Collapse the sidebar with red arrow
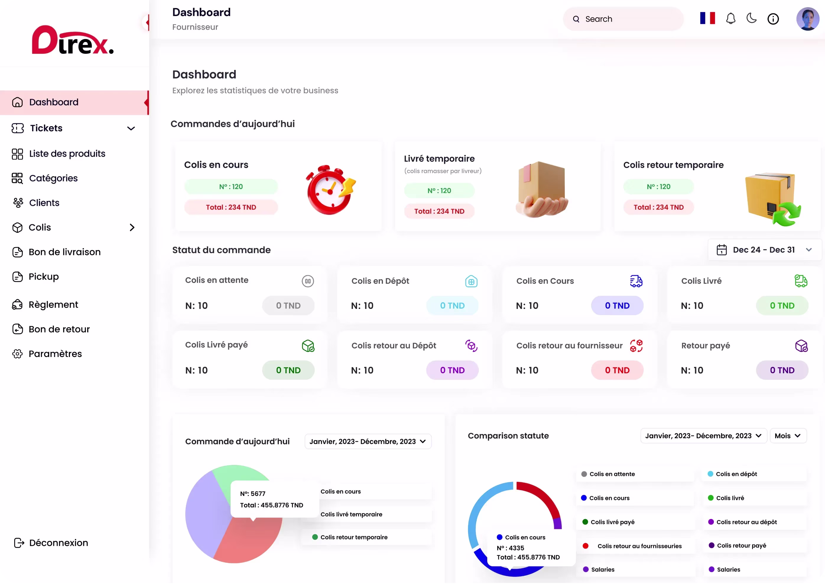The width and height of the screenshot is (825, 584). (147, 23)
